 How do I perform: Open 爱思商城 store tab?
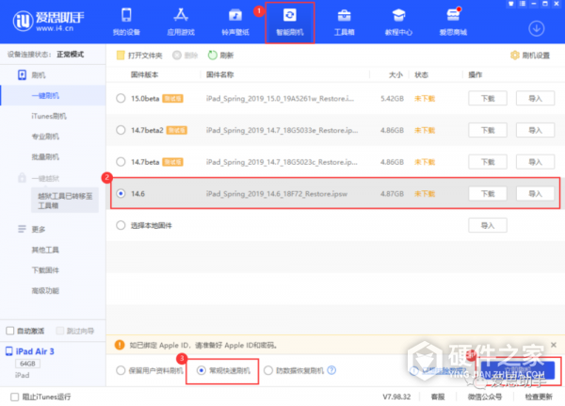click(x=453, y=22)
